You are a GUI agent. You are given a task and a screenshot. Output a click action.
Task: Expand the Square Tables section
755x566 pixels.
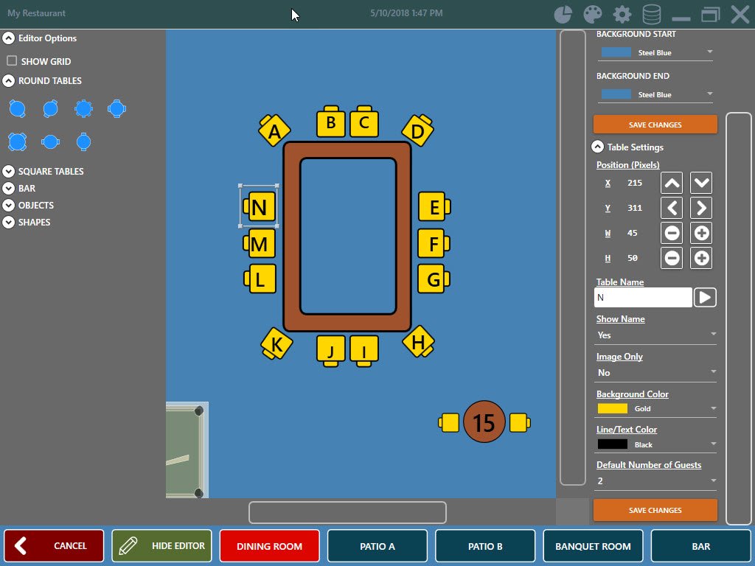coord(9,172)
